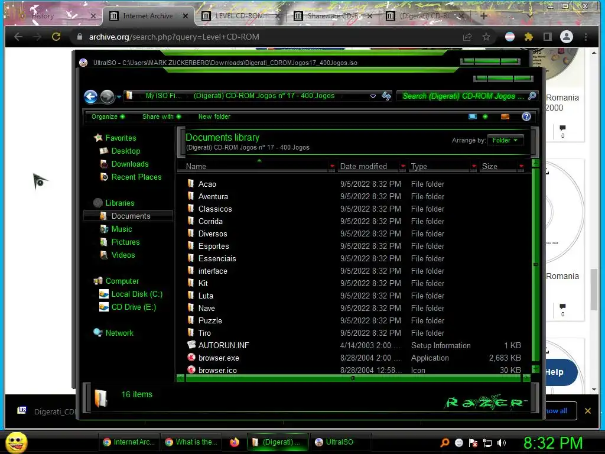Open the Pictures library
The image size is (605, 454).
[x=125, y=242]
